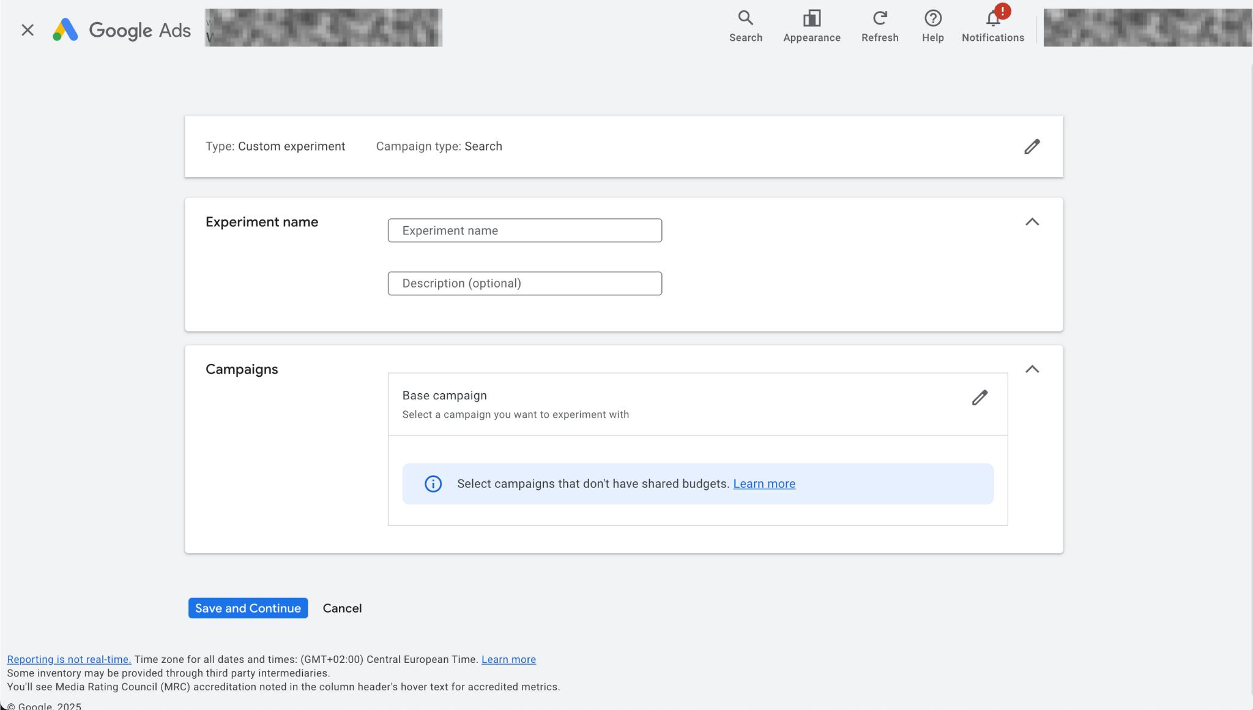Screen dimensions: 1253x710
Task: Close the experiment setup with the X icon
Action: coord(28,30)
